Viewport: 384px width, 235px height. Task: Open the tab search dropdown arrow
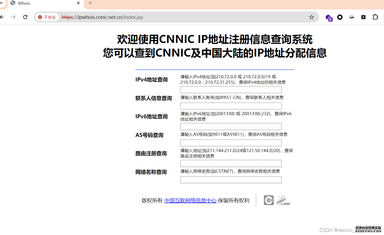(1, 3)
